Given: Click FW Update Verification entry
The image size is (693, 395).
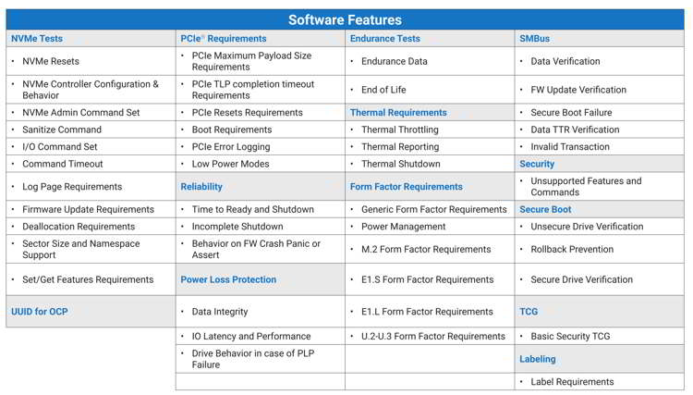Looking at the screenshot, I should point(578,90).
